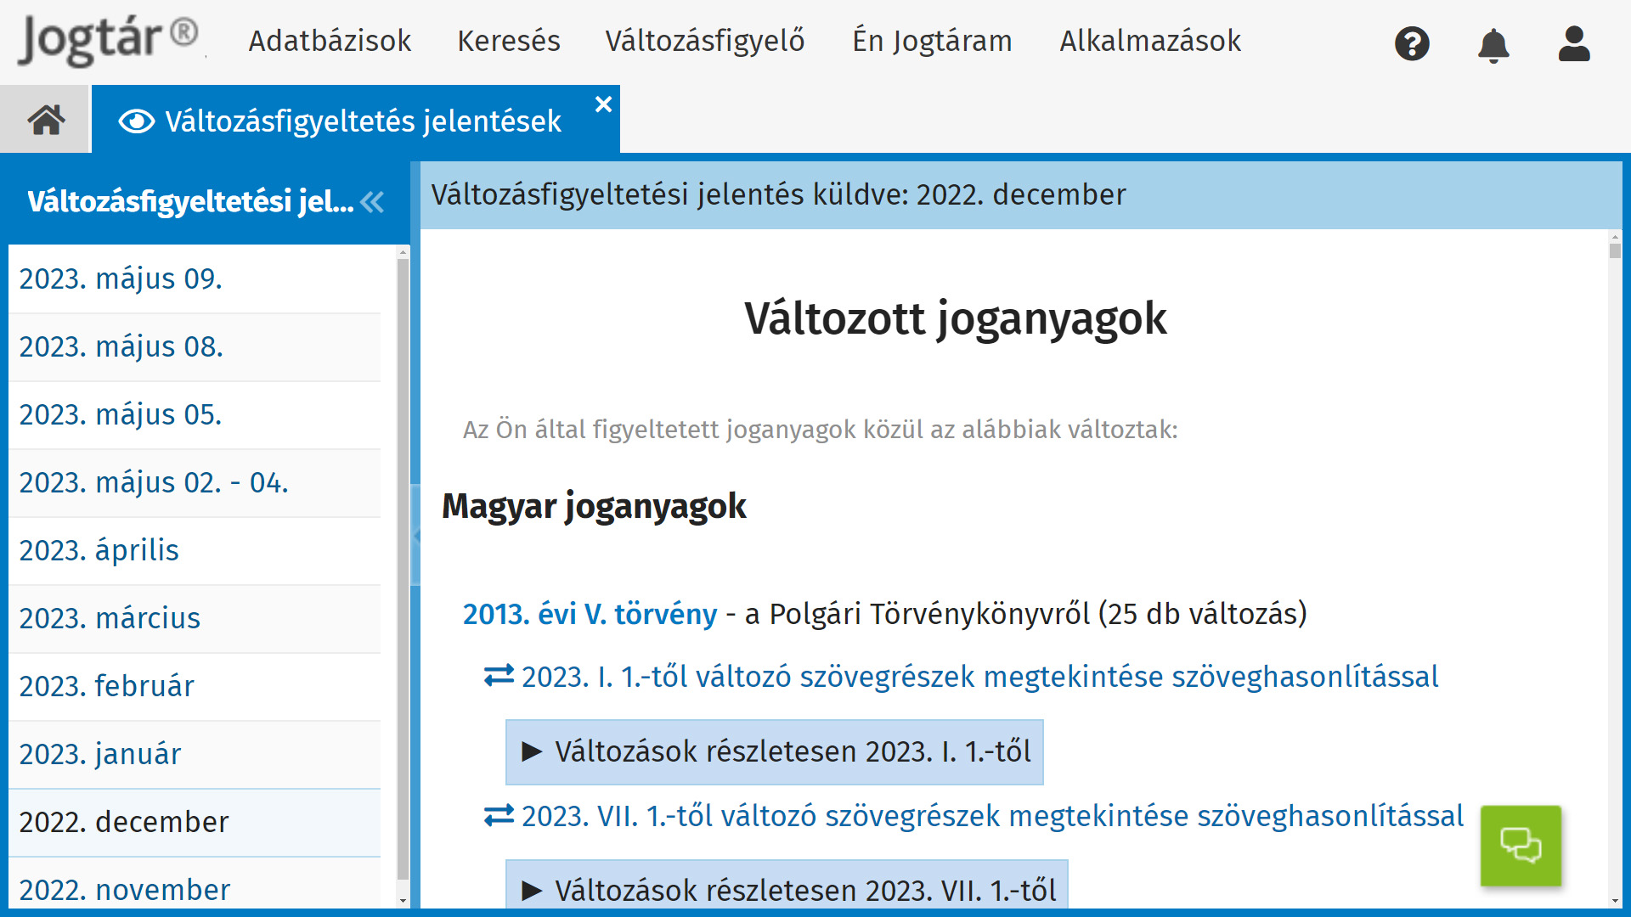Open 2023. VII. 1.-től szöveghasonlítás link
Viewport: 1631px width, 917px height.
(x=992, y=815)
